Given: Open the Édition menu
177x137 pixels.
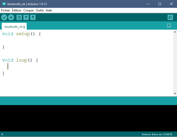Looking at the screenshot, I should coord(17,10).
